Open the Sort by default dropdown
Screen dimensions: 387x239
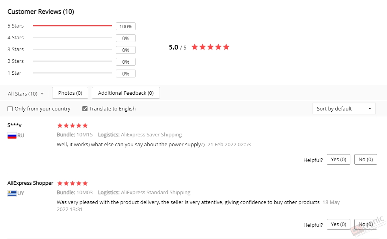pos(344,108)
